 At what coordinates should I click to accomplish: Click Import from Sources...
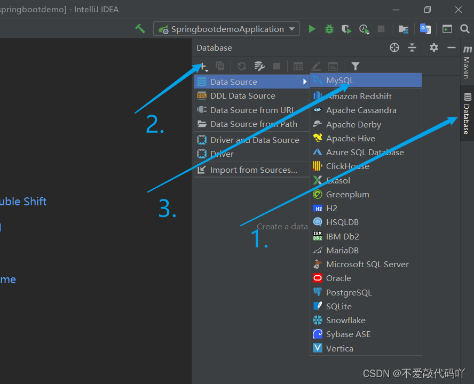(252, 170)
